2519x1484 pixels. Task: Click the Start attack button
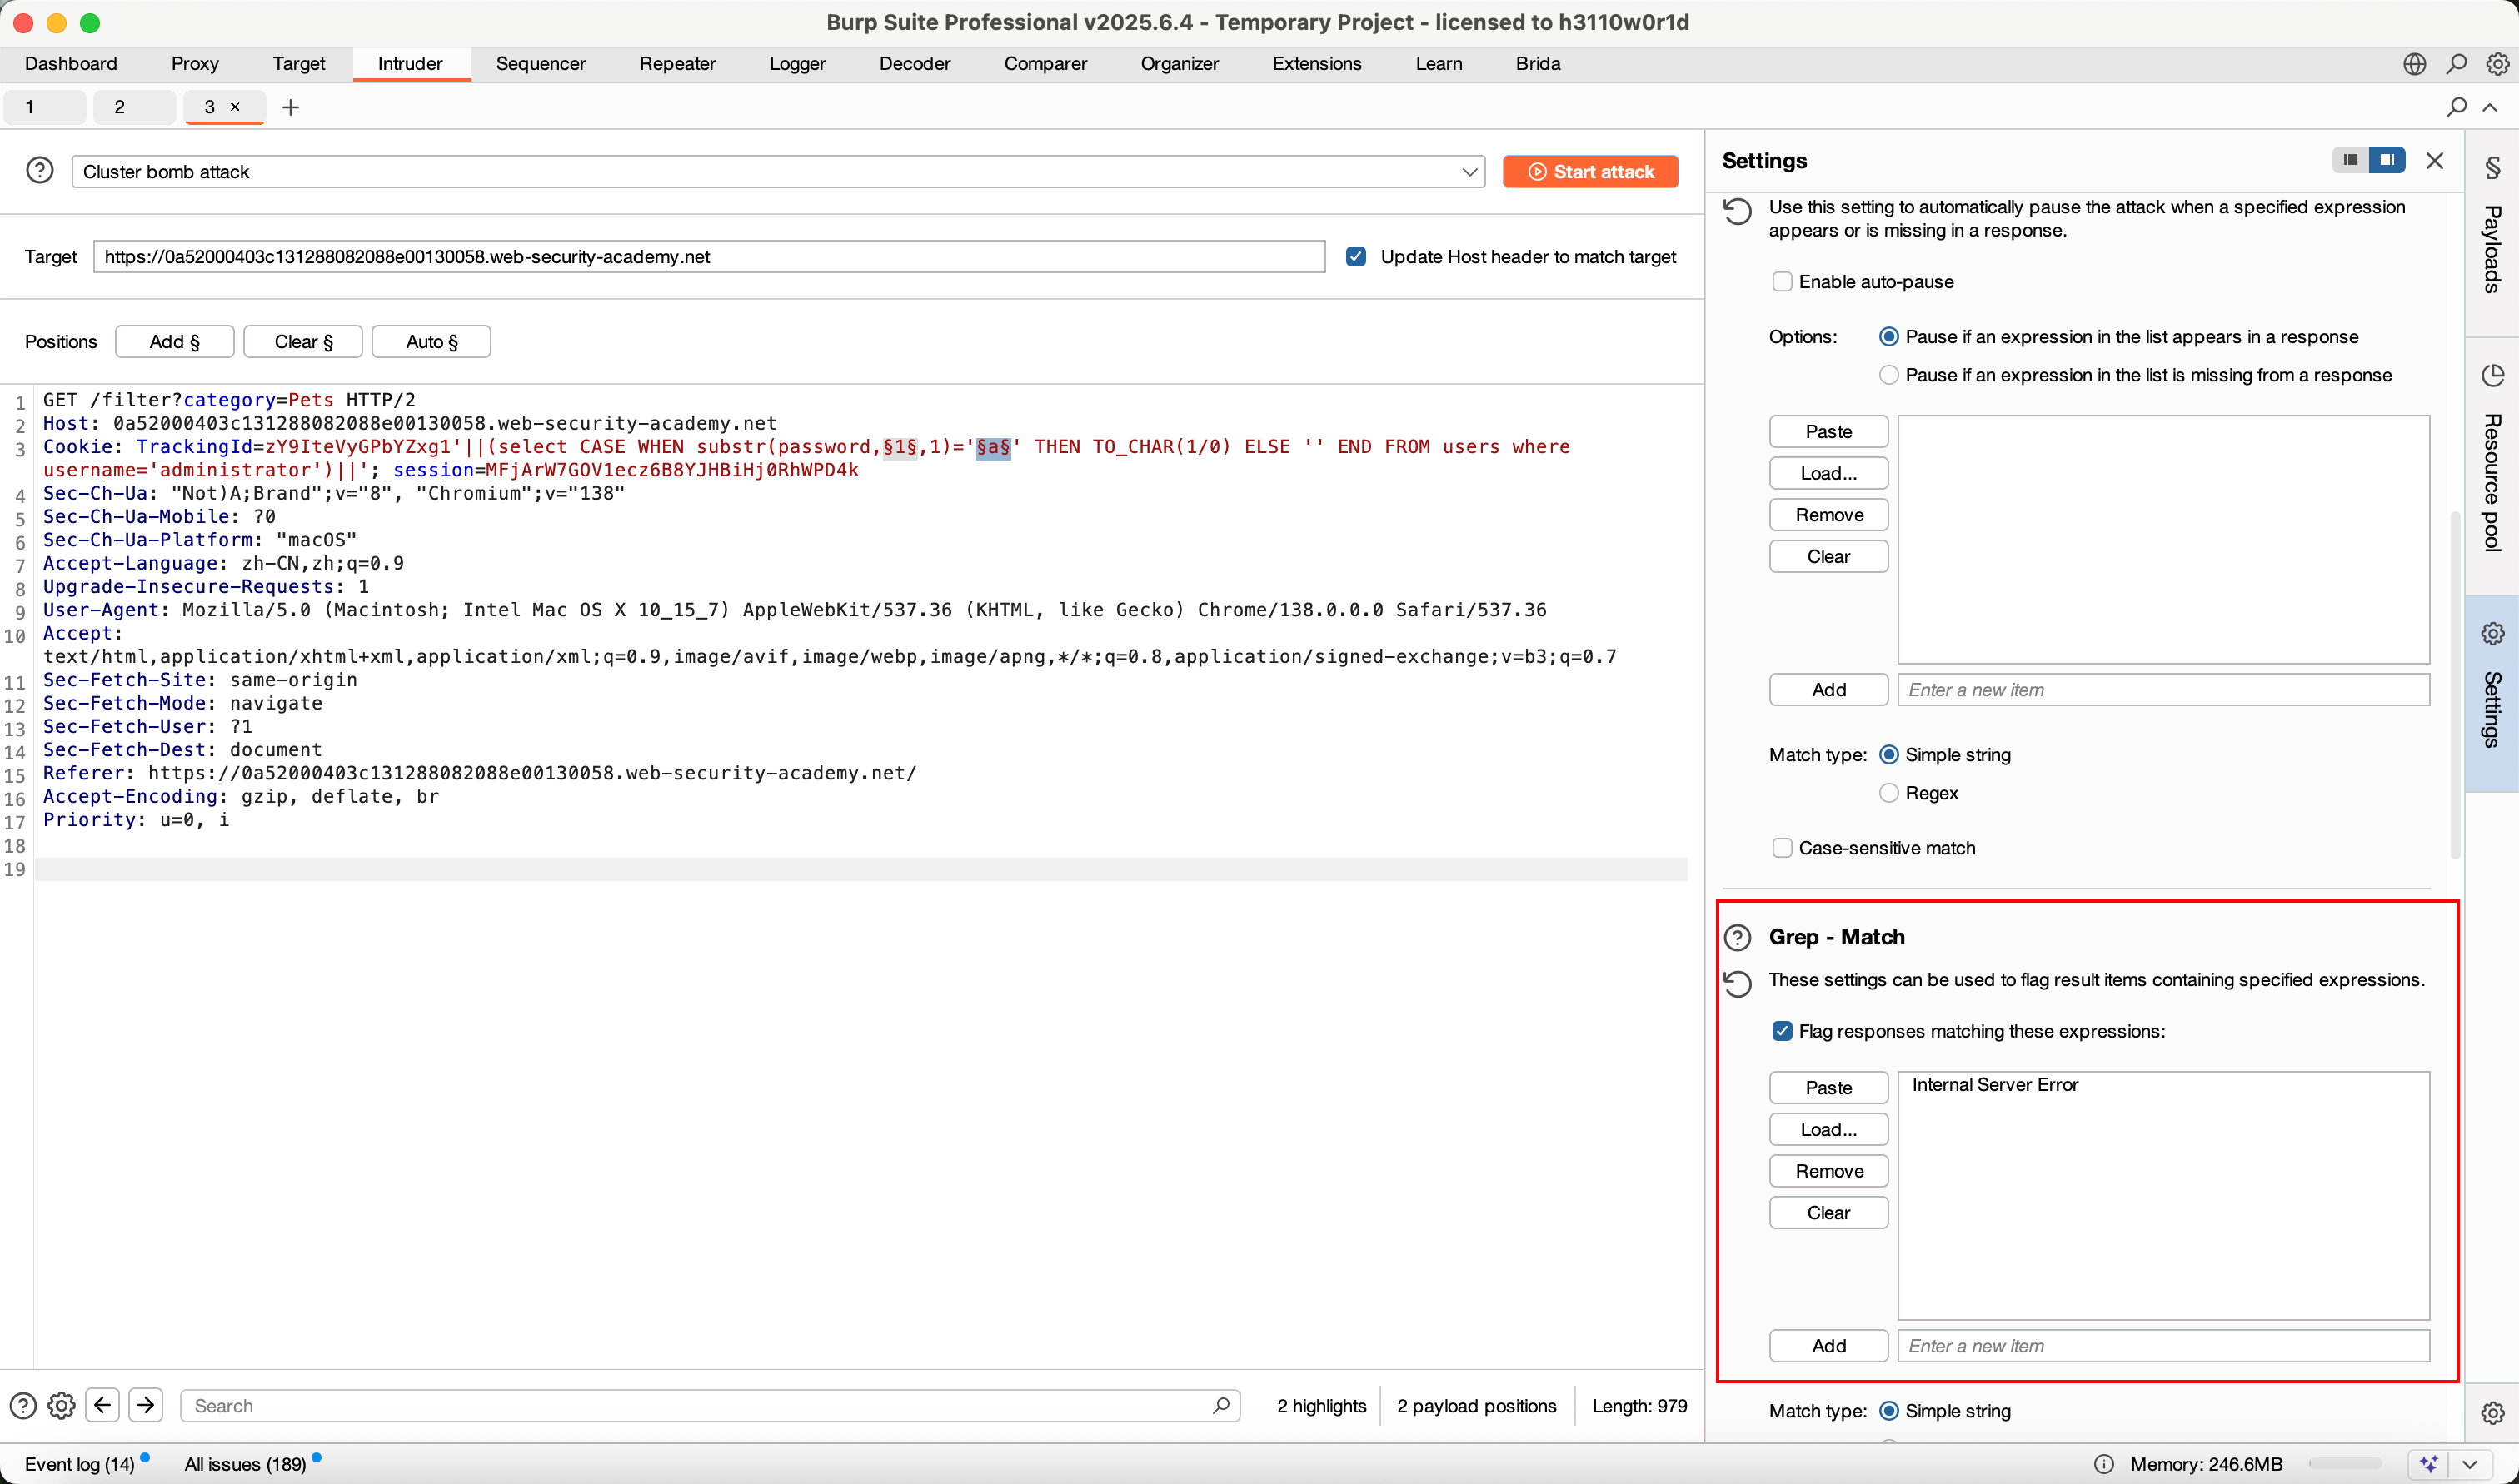point(1590,172)
